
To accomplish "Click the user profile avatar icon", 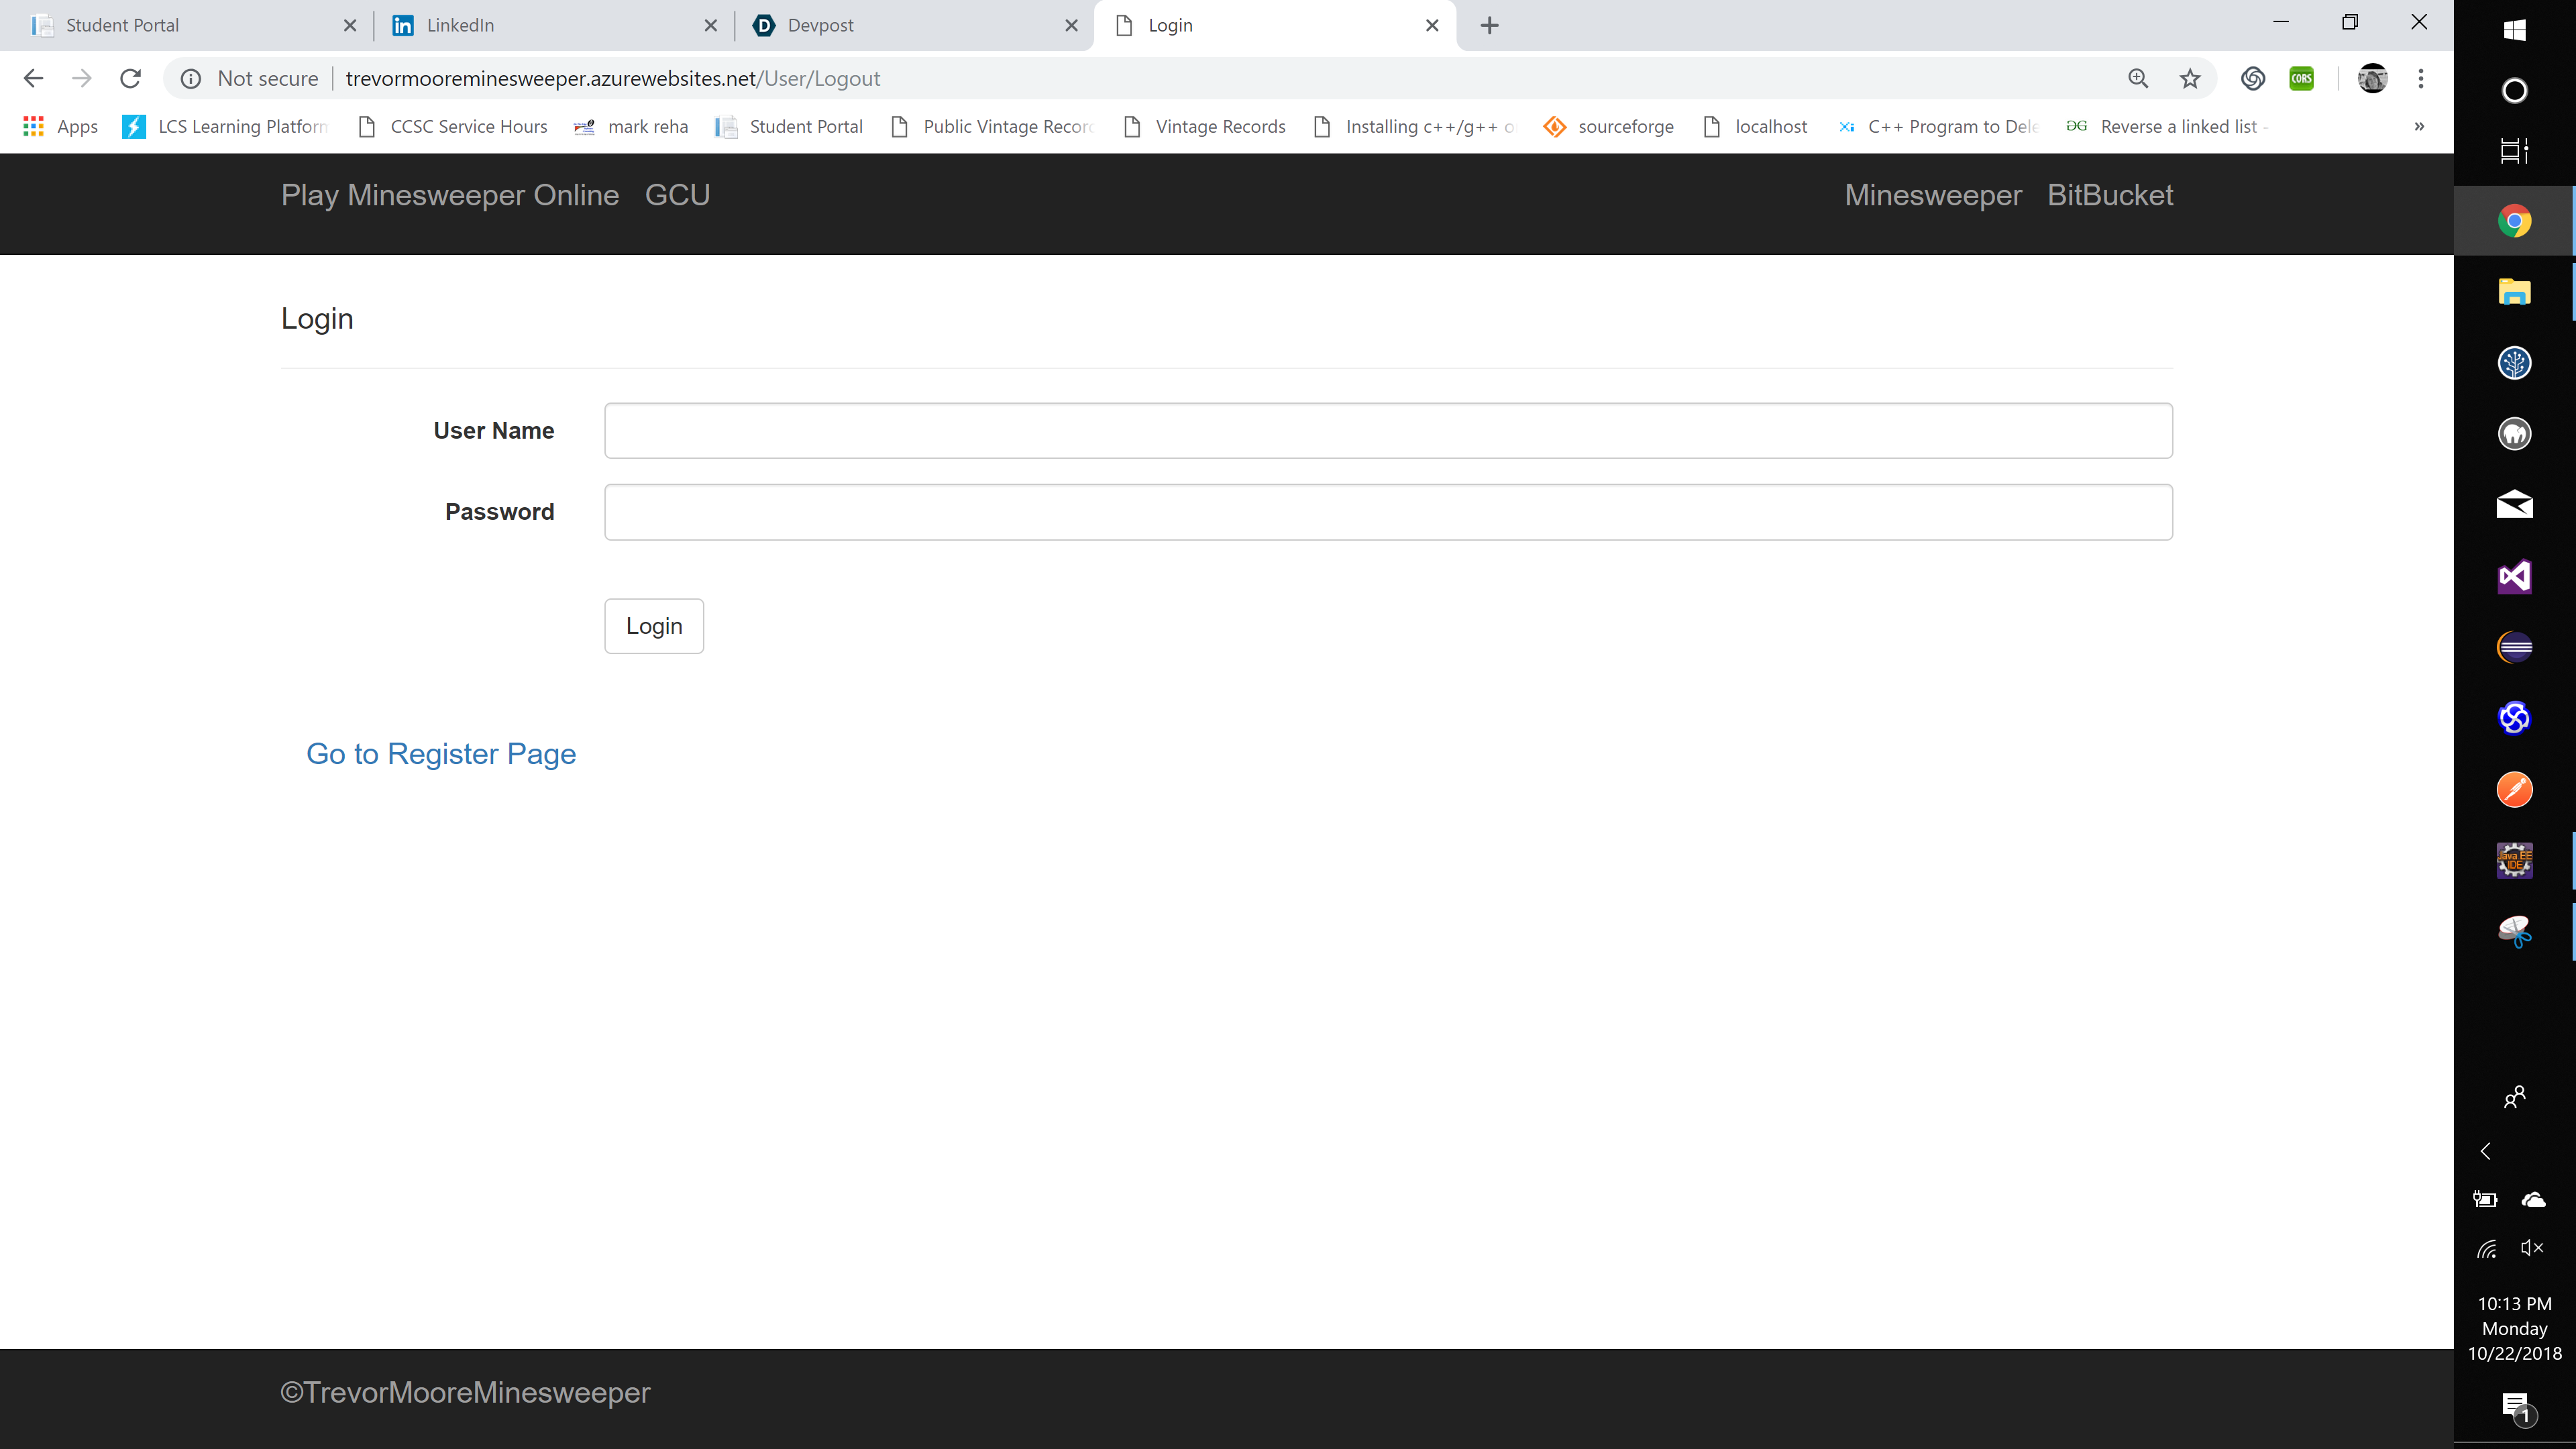I will point(2372,78).
